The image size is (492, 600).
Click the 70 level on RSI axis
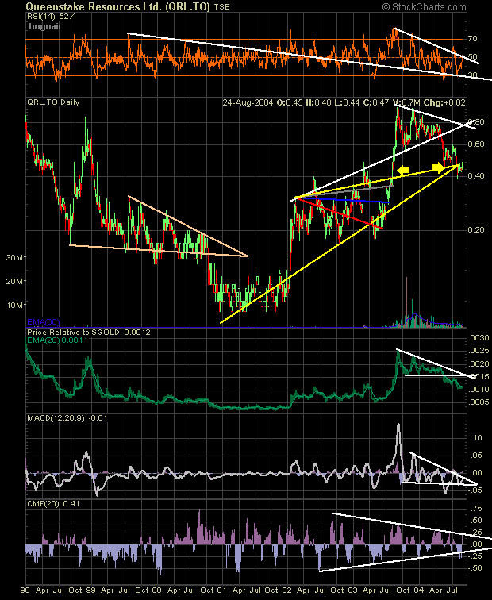pos(472,39)
